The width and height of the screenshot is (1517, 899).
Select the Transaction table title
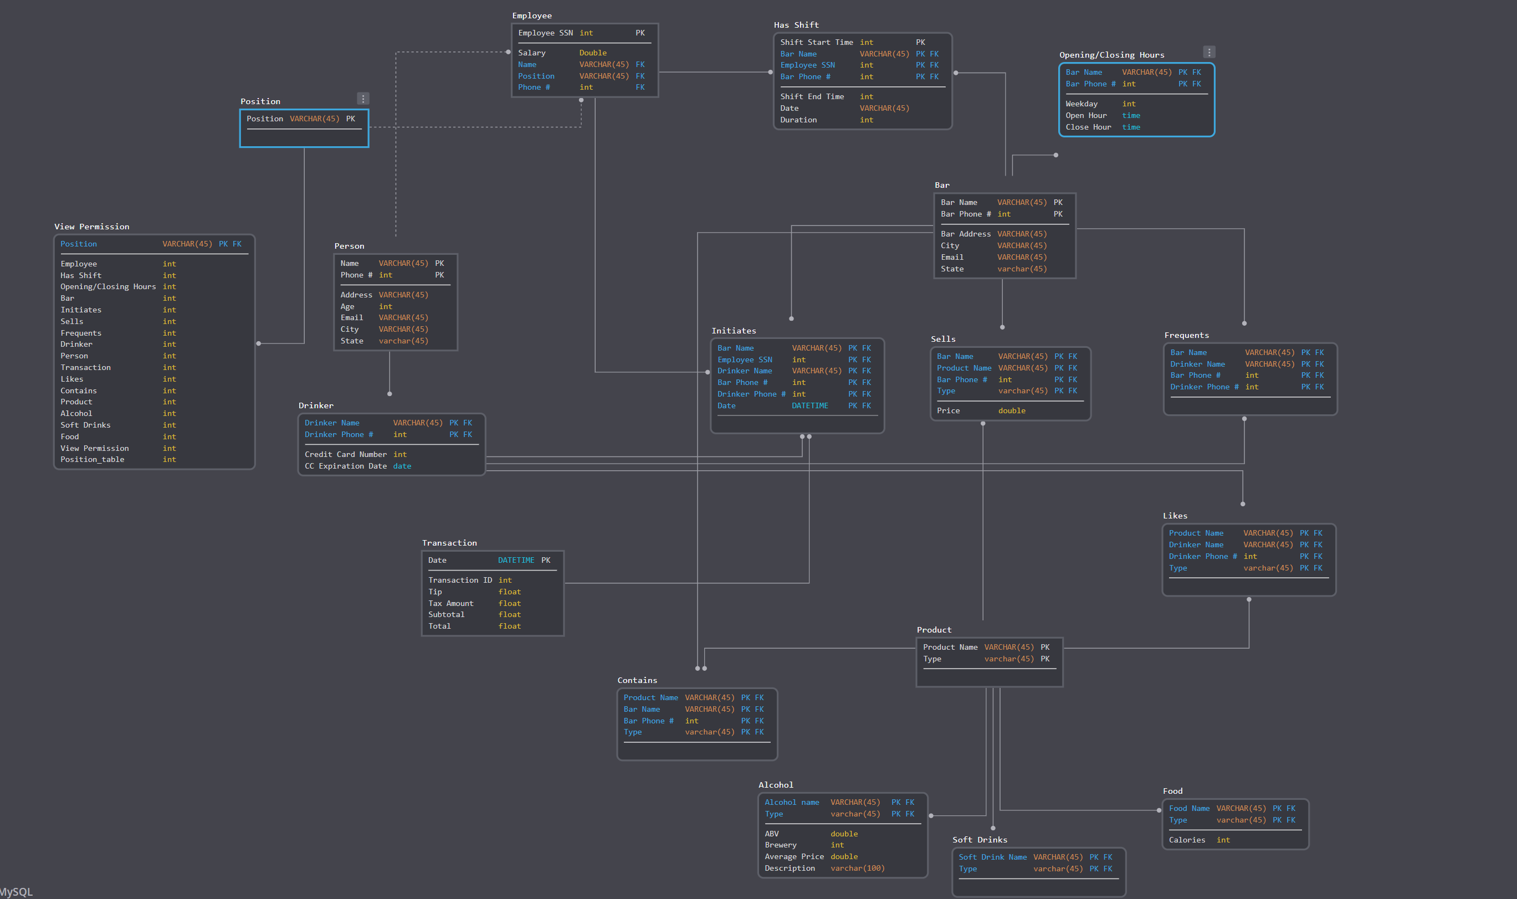click(449, 543)
